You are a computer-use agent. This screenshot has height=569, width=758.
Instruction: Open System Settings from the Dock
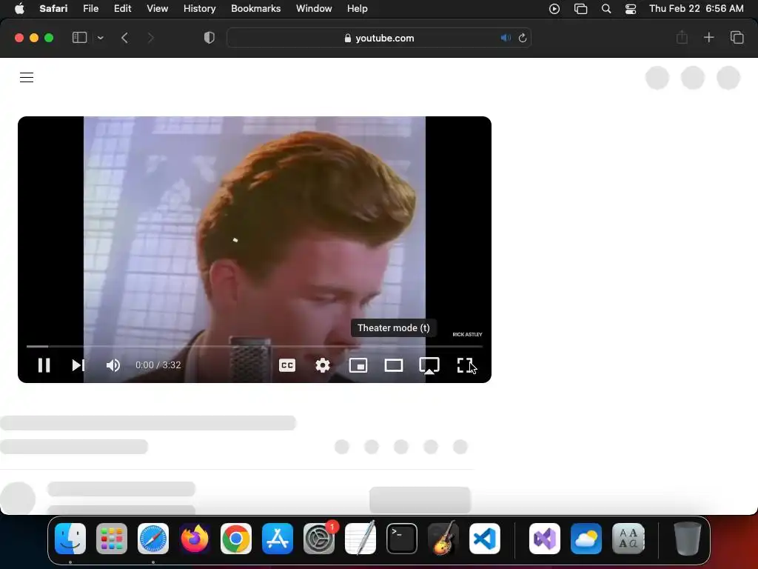[x=319, y=539]
